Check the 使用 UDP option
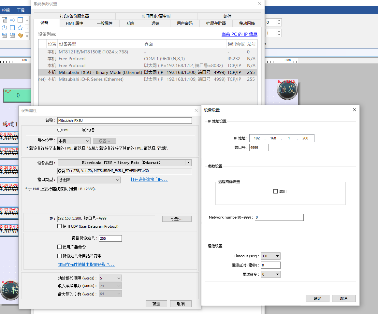 (59, 226)
